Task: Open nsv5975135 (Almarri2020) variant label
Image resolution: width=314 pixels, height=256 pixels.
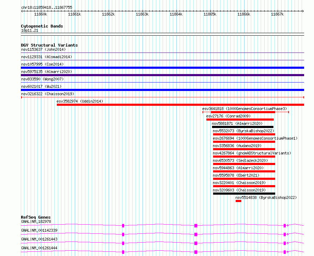Action: (47, 72)
